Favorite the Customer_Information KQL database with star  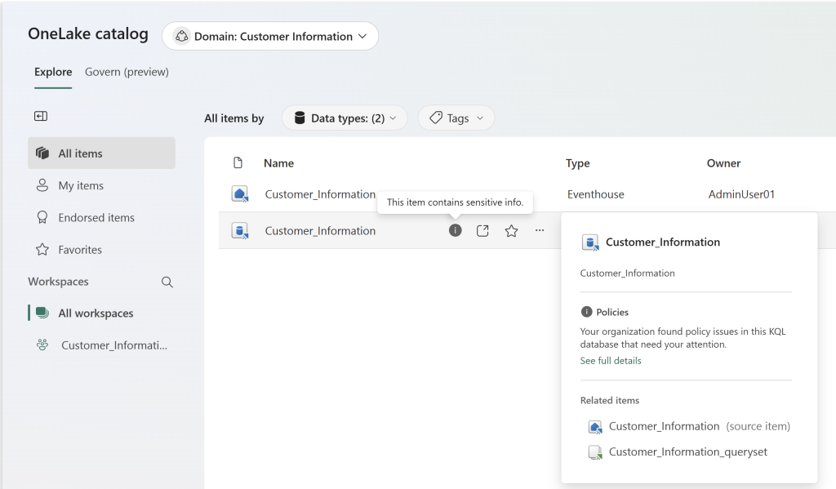tap(511, 230)
